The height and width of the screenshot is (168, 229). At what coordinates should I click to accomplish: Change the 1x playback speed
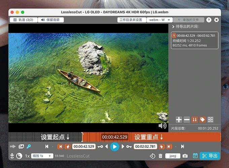(27, 156)
